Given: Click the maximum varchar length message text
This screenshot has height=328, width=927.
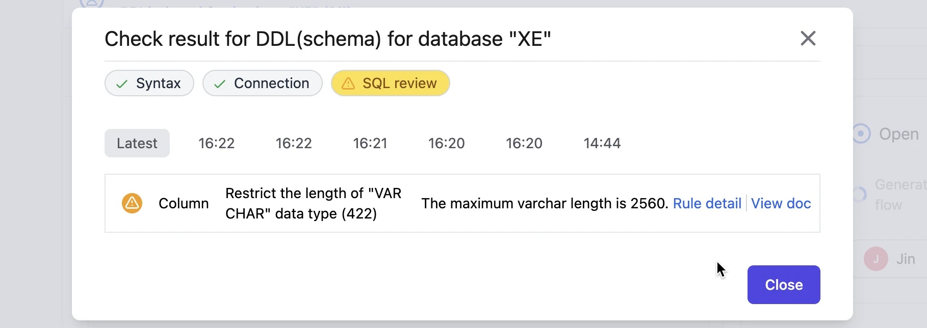Looking at the screenshot, I should 544,203.
